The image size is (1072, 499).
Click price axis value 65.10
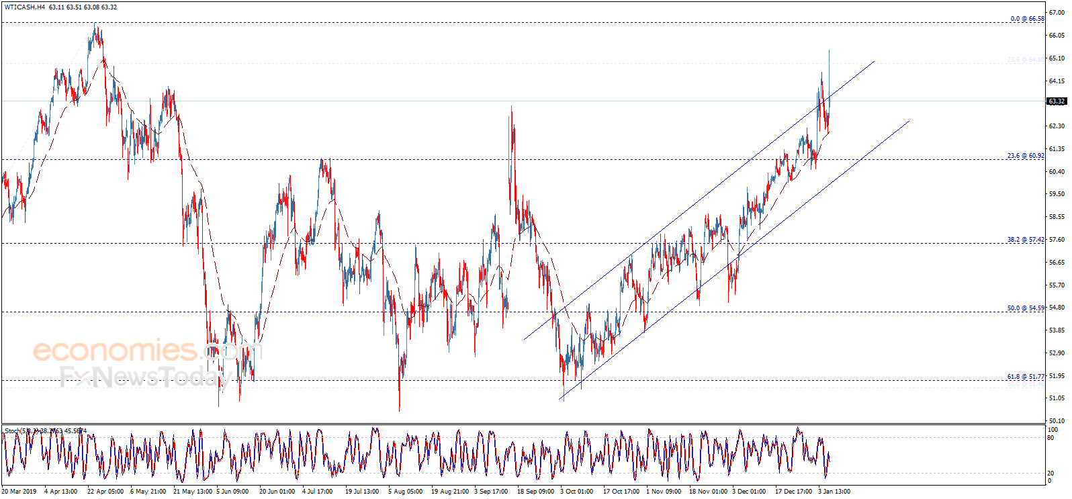click(x=1057, y=58)
